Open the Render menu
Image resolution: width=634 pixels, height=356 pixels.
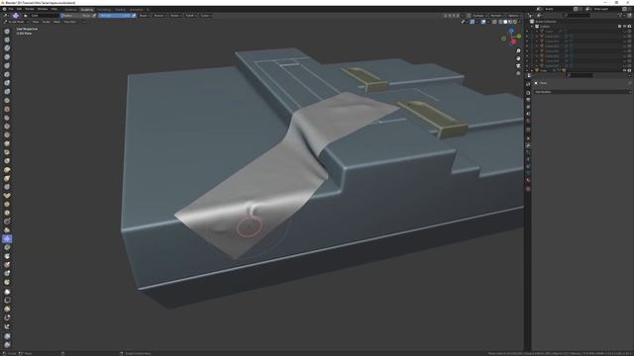pyautogui.click(x=29, y=9)
